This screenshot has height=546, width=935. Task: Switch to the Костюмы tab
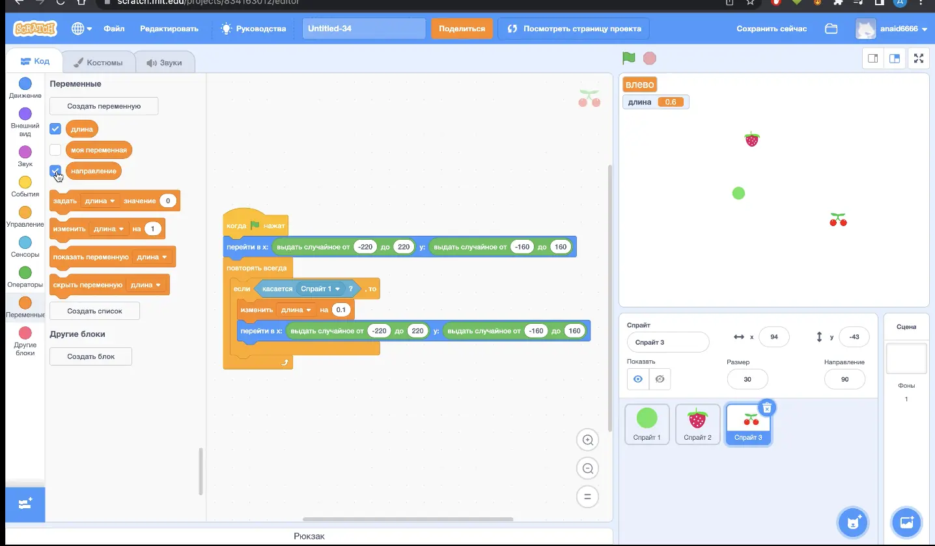[x=98, y=63]
